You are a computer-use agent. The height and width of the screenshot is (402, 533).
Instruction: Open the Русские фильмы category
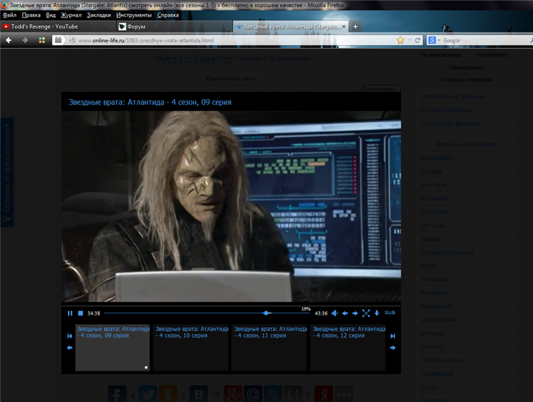[446, 110]
